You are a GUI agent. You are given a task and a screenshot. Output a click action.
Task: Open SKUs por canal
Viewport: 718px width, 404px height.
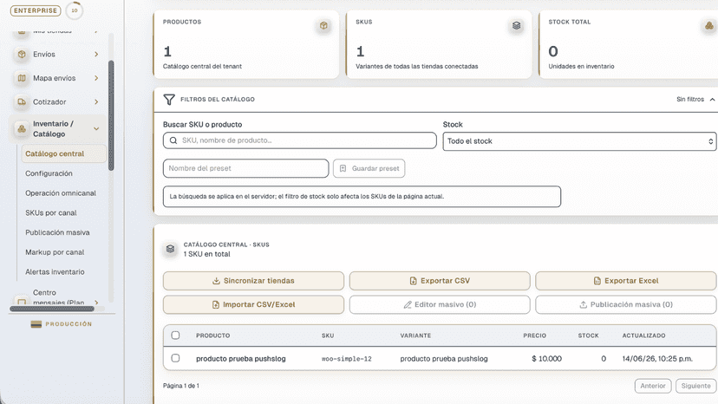click(x=51, y=213)
